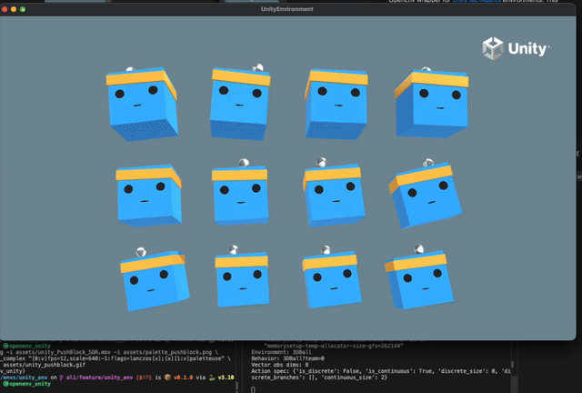Click "Environment: 3DBall" line in terminal
582x393 pixels.
click(x=281, y=352)
